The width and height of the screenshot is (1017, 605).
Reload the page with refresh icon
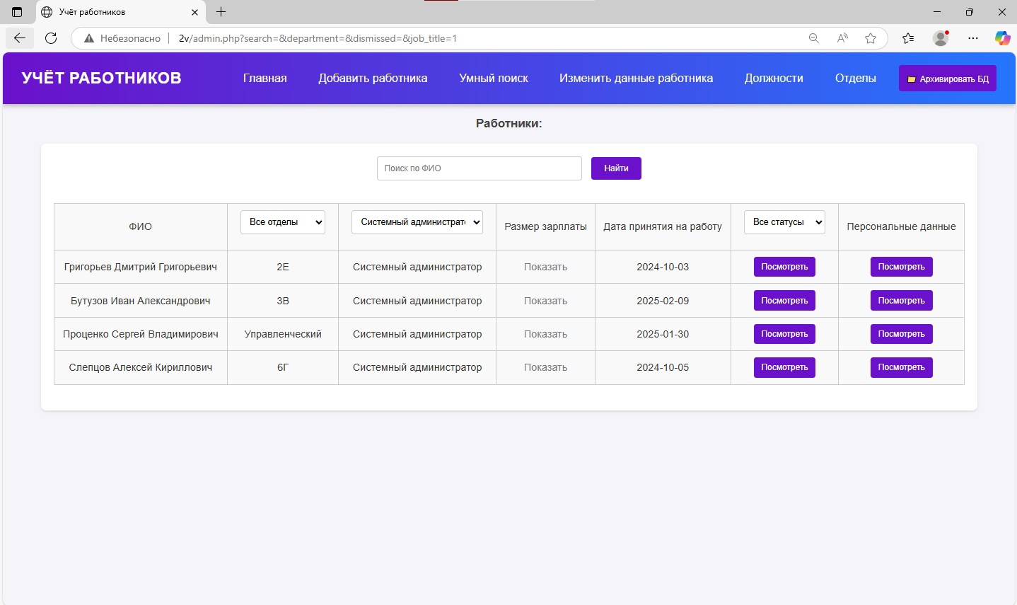click(x=51, y=38)
